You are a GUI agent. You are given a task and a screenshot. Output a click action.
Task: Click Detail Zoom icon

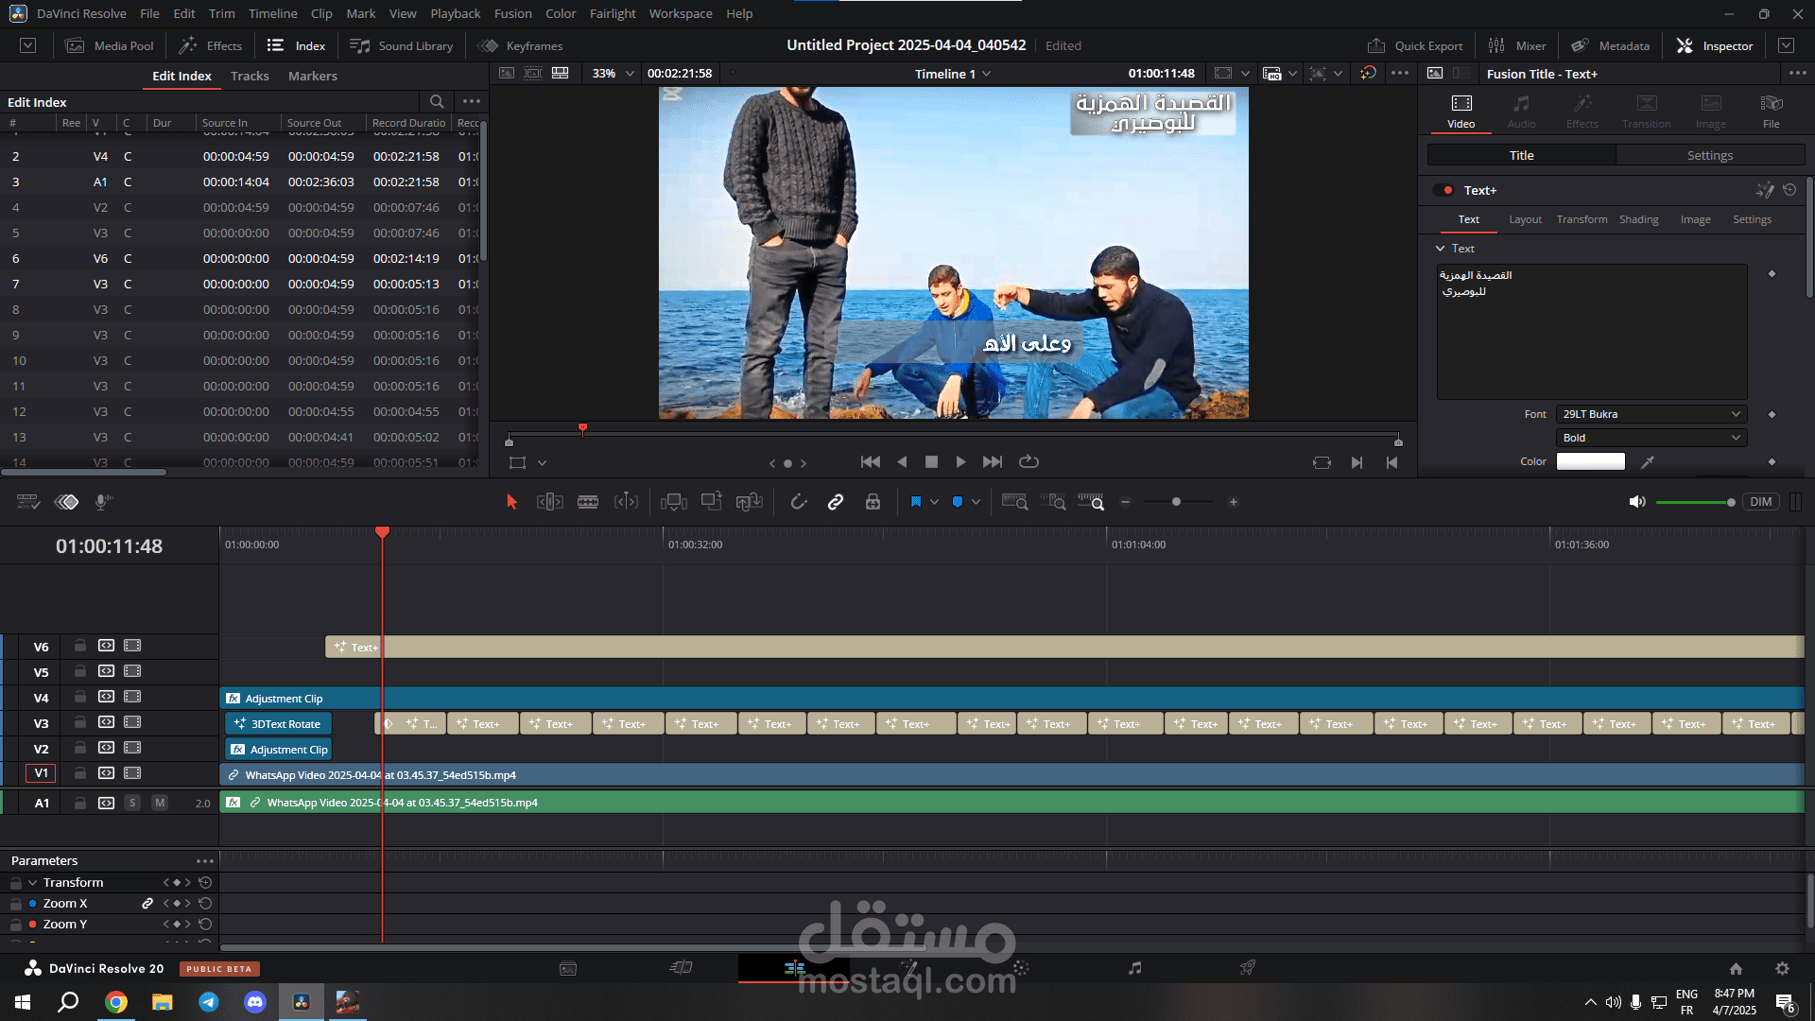coord(1053,502)
